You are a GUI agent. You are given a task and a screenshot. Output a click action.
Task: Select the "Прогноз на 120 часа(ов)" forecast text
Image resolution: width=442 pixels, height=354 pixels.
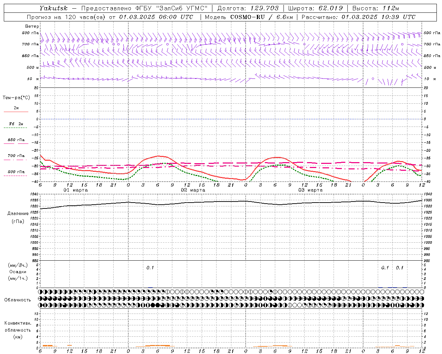coord(66,17)
